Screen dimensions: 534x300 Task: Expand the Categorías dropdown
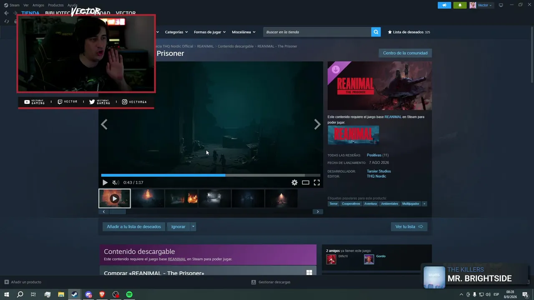(176, 32)
